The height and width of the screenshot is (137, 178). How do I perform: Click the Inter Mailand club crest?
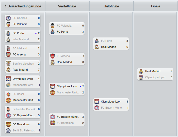point(8,40)
